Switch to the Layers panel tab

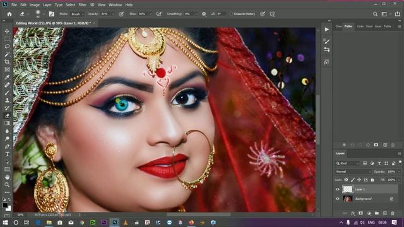(340, 153)
